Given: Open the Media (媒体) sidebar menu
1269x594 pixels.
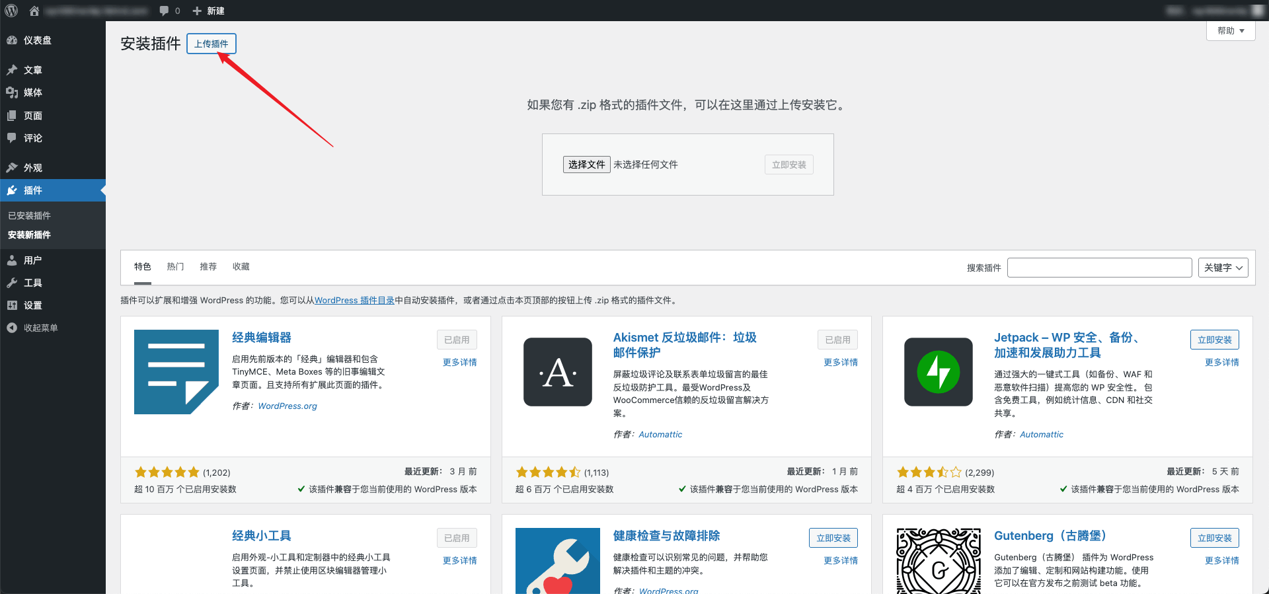Looking at the screenshot, I should pyautogui.click(x=32, y=93).
